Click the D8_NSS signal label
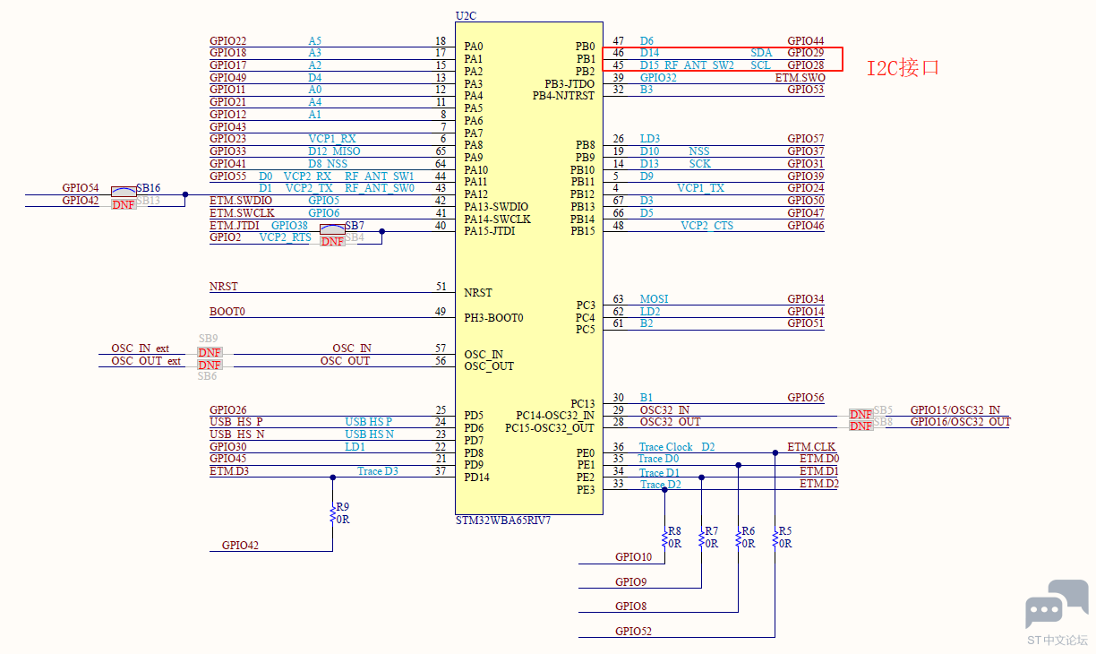Image resolution: width=1096 pixels, height=654 pixels. click(x=328, y=164)
